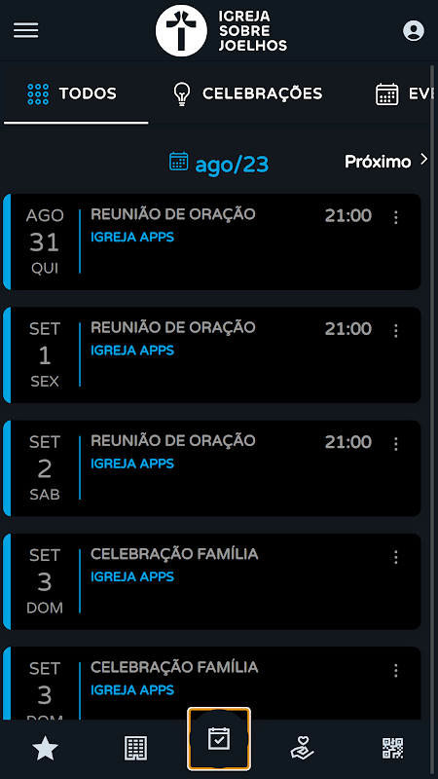Image resolution: width=438 pixels, height=779 pixels.
Task: Open the donation hand-heart icon
Action: pos(302,748)
